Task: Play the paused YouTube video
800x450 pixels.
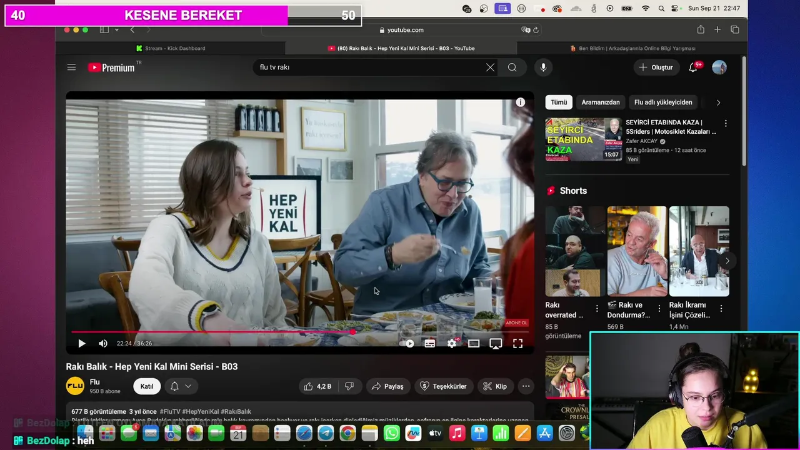Action: click(x=81, y=343)
